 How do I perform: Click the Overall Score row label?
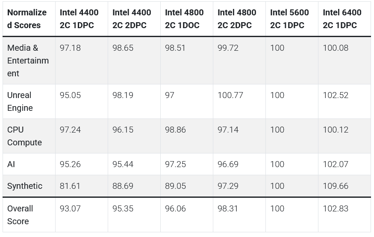20,215
